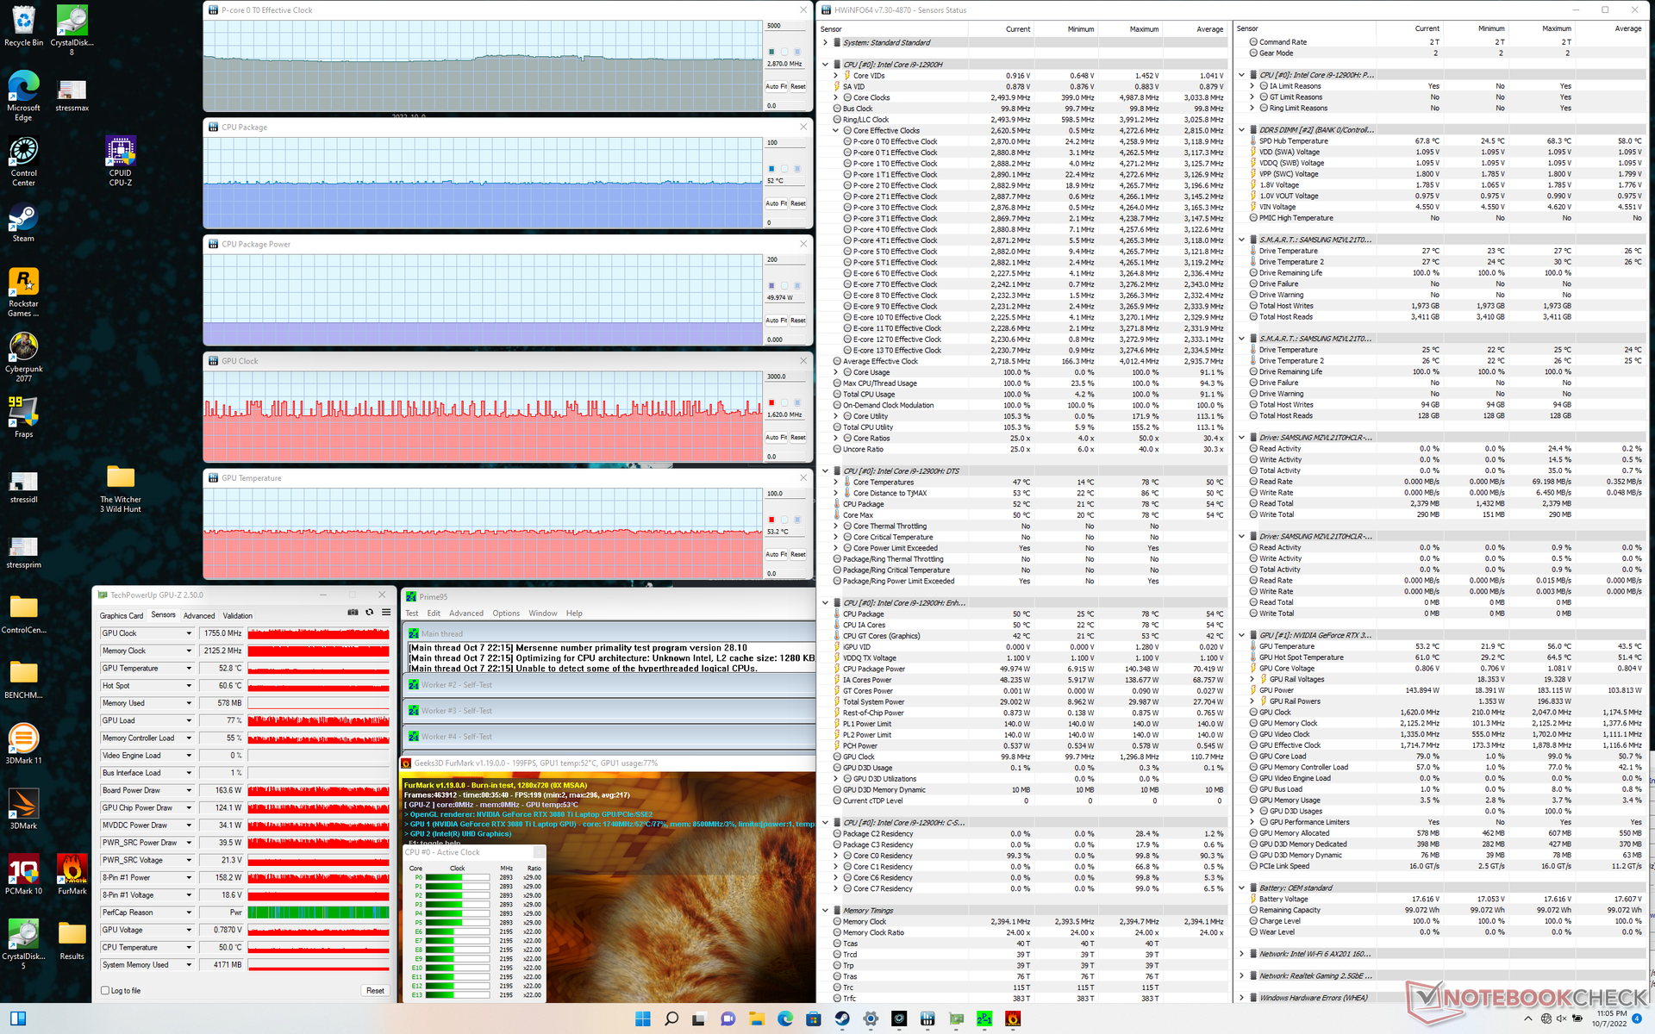The height and width of the screenshot is (1034, 1655).
Task: Click the GPU-Z refresh icon
Action: (x=370, y=613)
